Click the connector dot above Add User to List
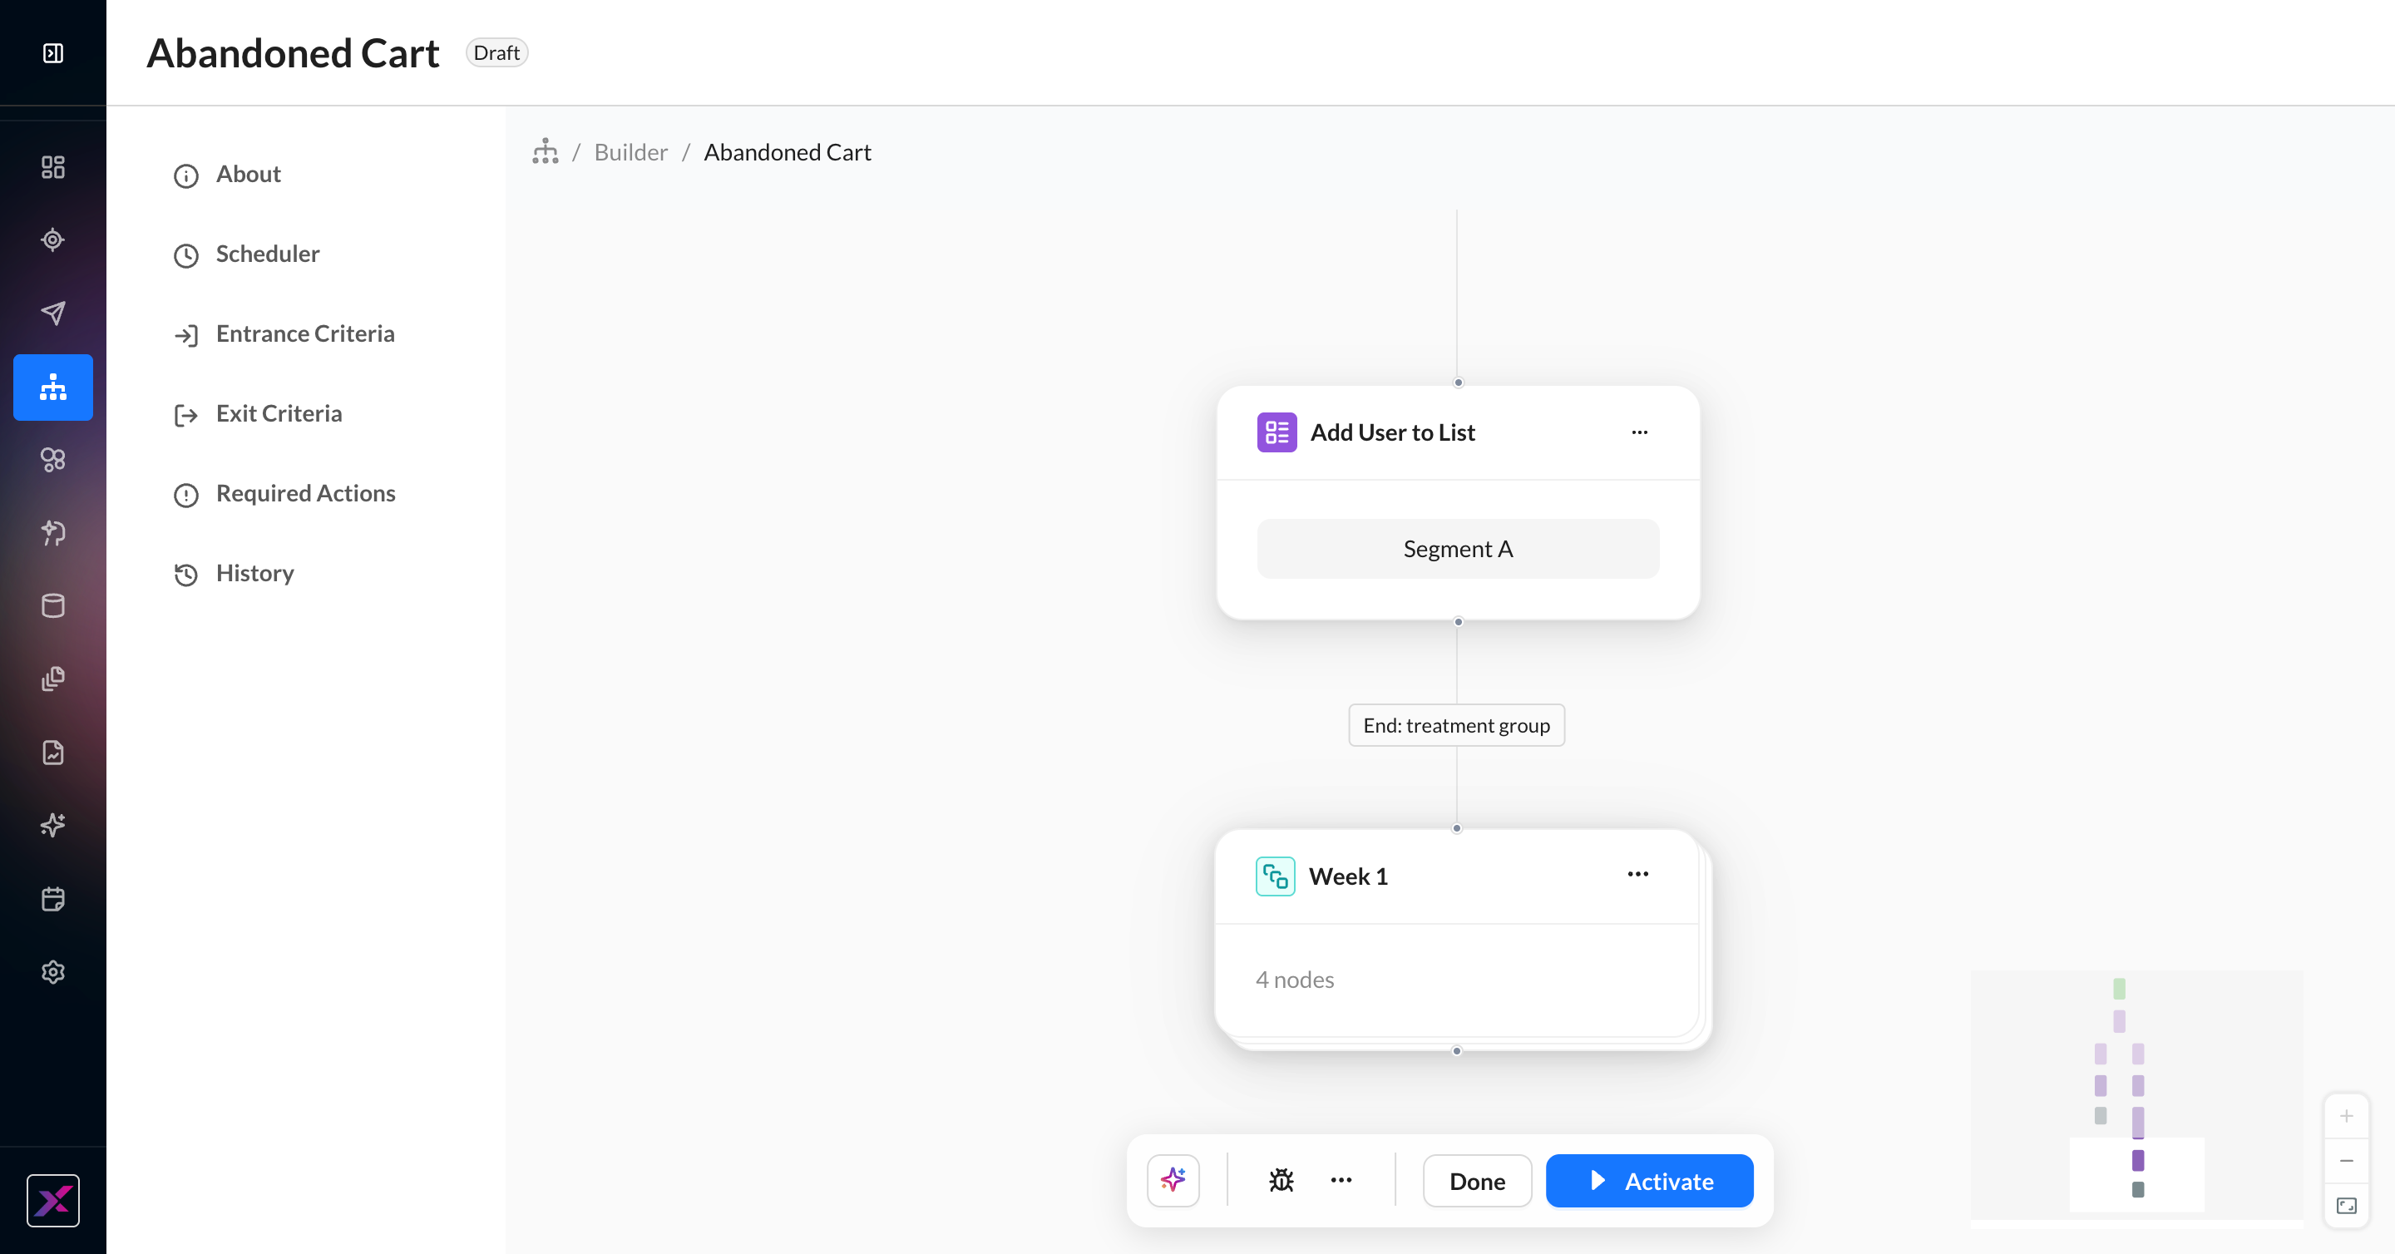Viewport: 2395px width, 1254px height. point(1458,383)
